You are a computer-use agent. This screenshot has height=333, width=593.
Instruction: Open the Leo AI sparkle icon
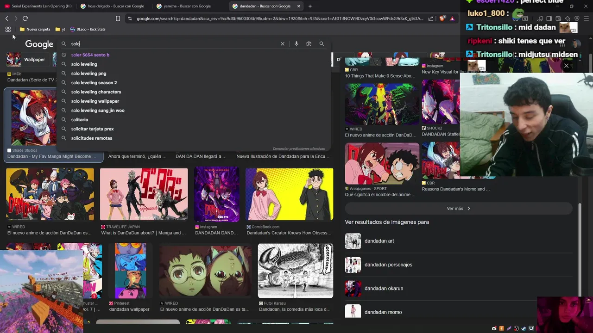coord(568,18)
